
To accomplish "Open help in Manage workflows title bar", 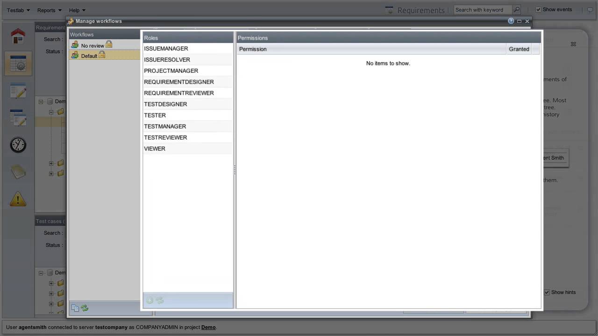I will pyautogui.click(x=511, y=21).
